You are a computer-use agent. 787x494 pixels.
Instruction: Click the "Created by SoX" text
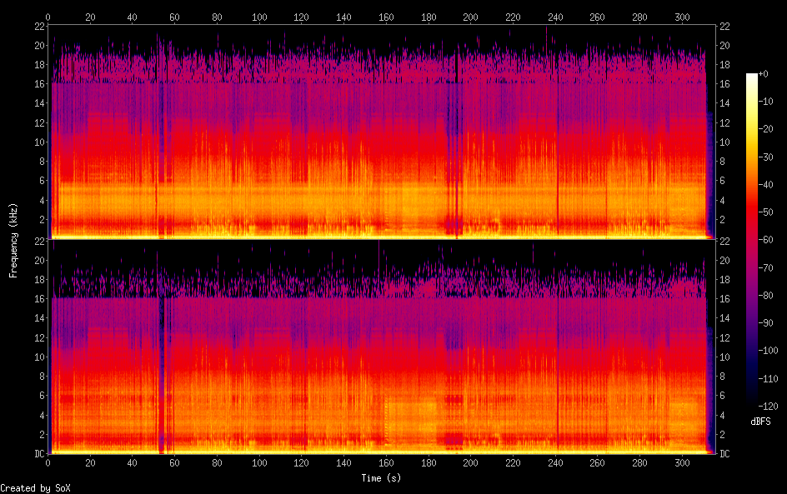(x=35, y=488)
